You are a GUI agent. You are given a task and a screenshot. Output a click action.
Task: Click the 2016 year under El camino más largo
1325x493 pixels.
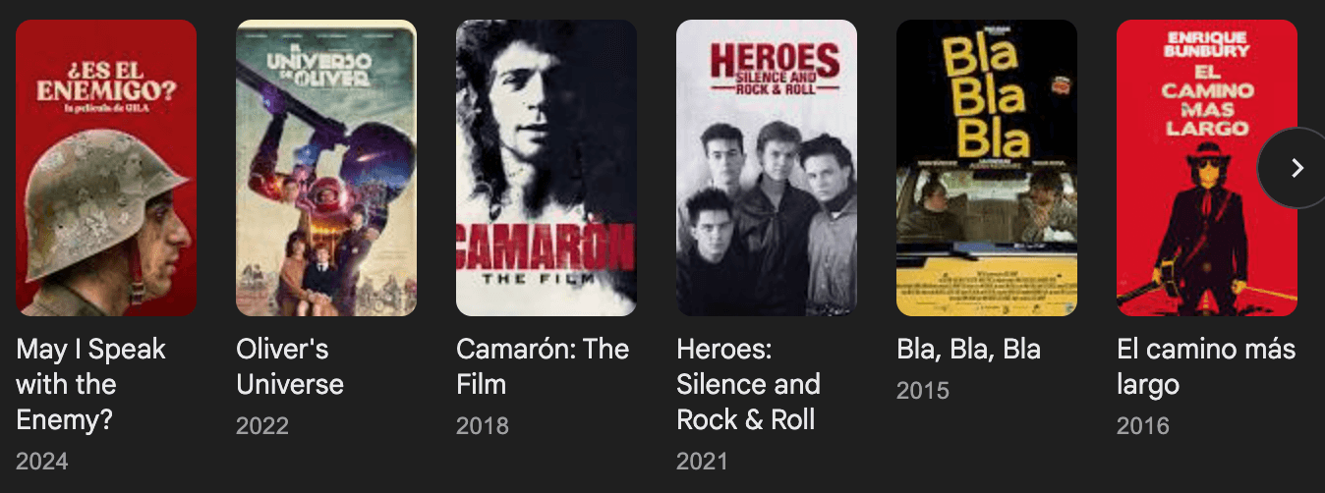click(1143, 425)
